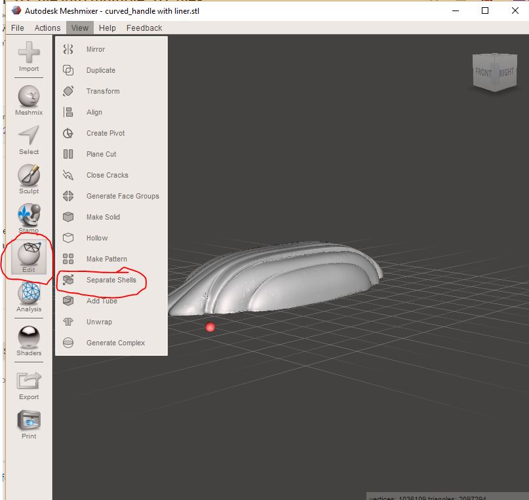529x500 pixels.
Task: Select Generate Face Groups option
Action: [x=123, y=196]
